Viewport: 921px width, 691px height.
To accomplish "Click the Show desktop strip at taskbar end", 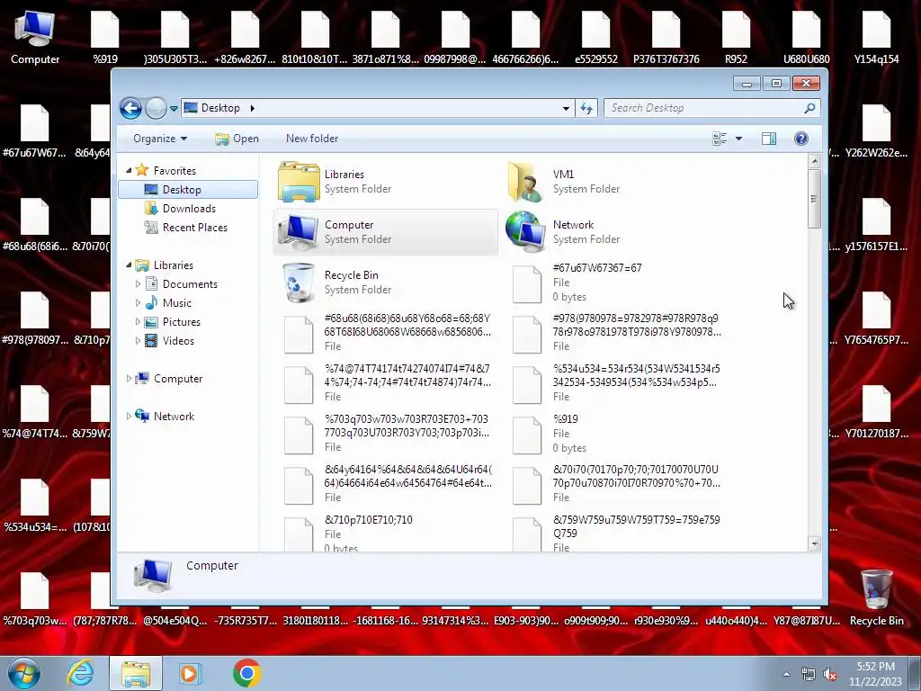I will 917,673.
